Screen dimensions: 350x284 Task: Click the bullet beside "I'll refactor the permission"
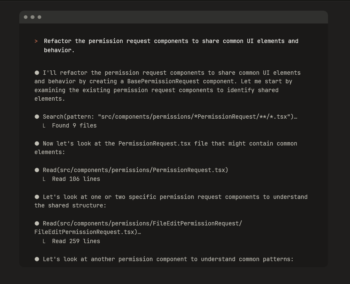tap(37, 73)
